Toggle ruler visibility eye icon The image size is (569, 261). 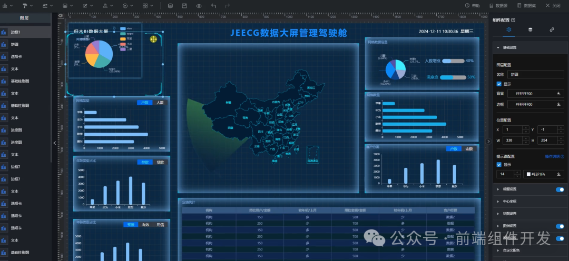(61, 16)
